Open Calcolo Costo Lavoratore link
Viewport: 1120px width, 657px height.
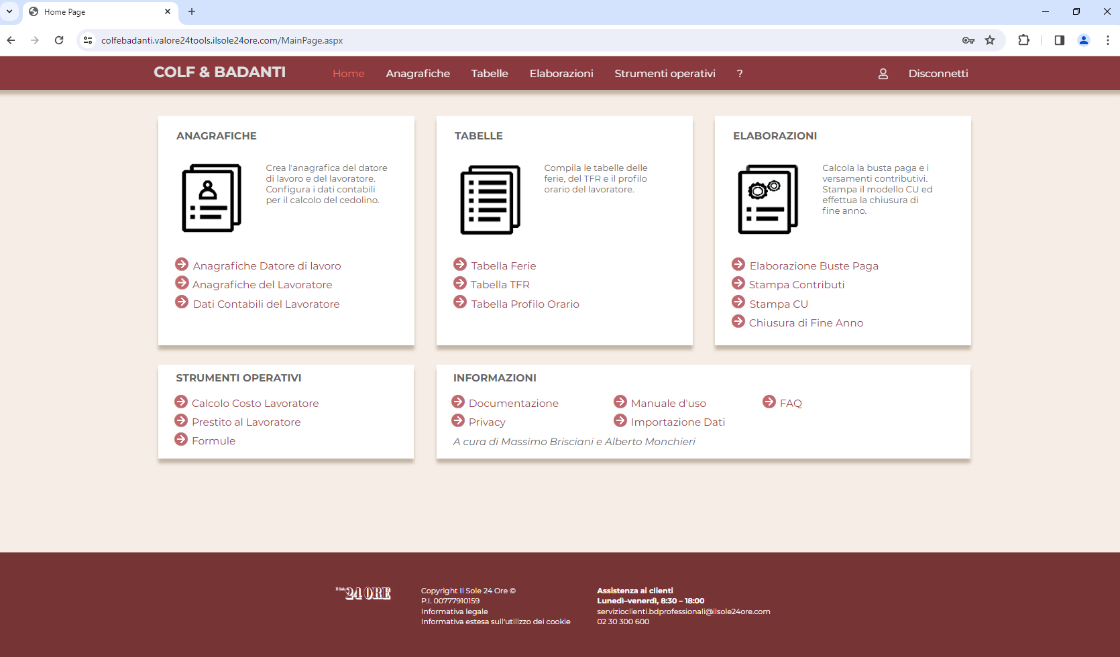(x=256, y=404)
